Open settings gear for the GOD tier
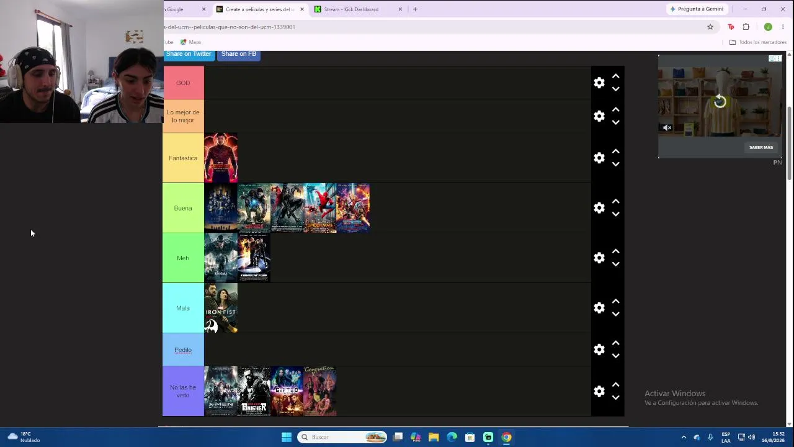 [599, 83]
